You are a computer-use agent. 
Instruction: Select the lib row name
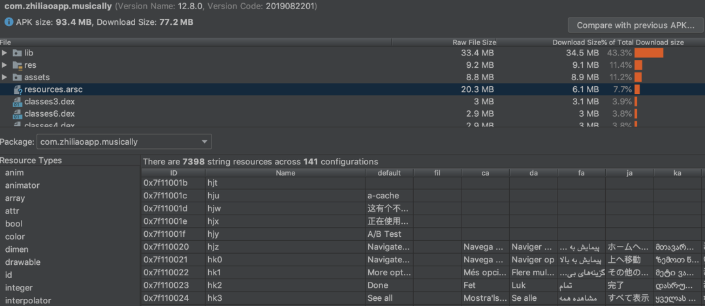tap(29, 53)
